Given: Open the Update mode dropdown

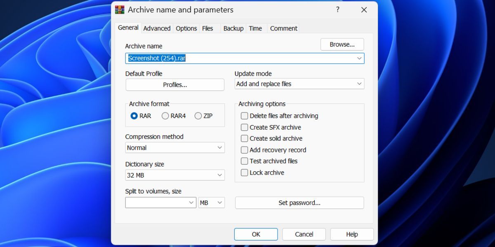Looking at the screenshot, I should pyautogui.click(x=299, y=84).
